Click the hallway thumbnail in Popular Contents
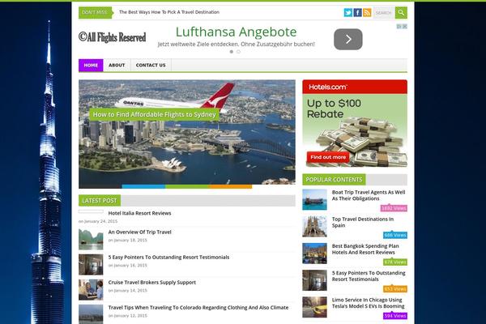 click(314, 280)
